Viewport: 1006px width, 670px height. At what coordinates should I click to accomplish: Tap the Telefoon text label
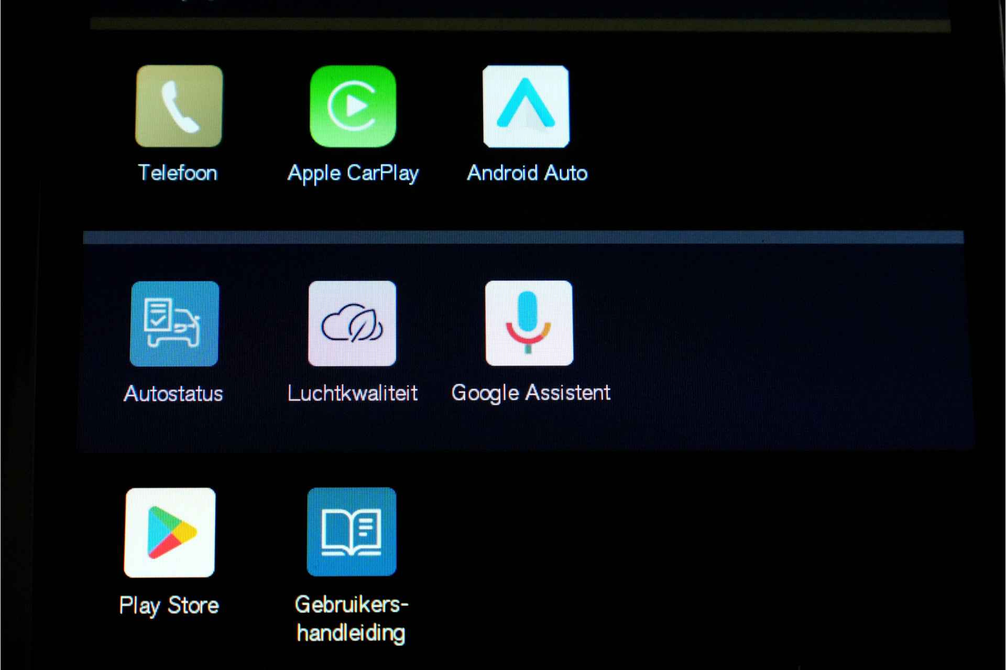(178, 173)
